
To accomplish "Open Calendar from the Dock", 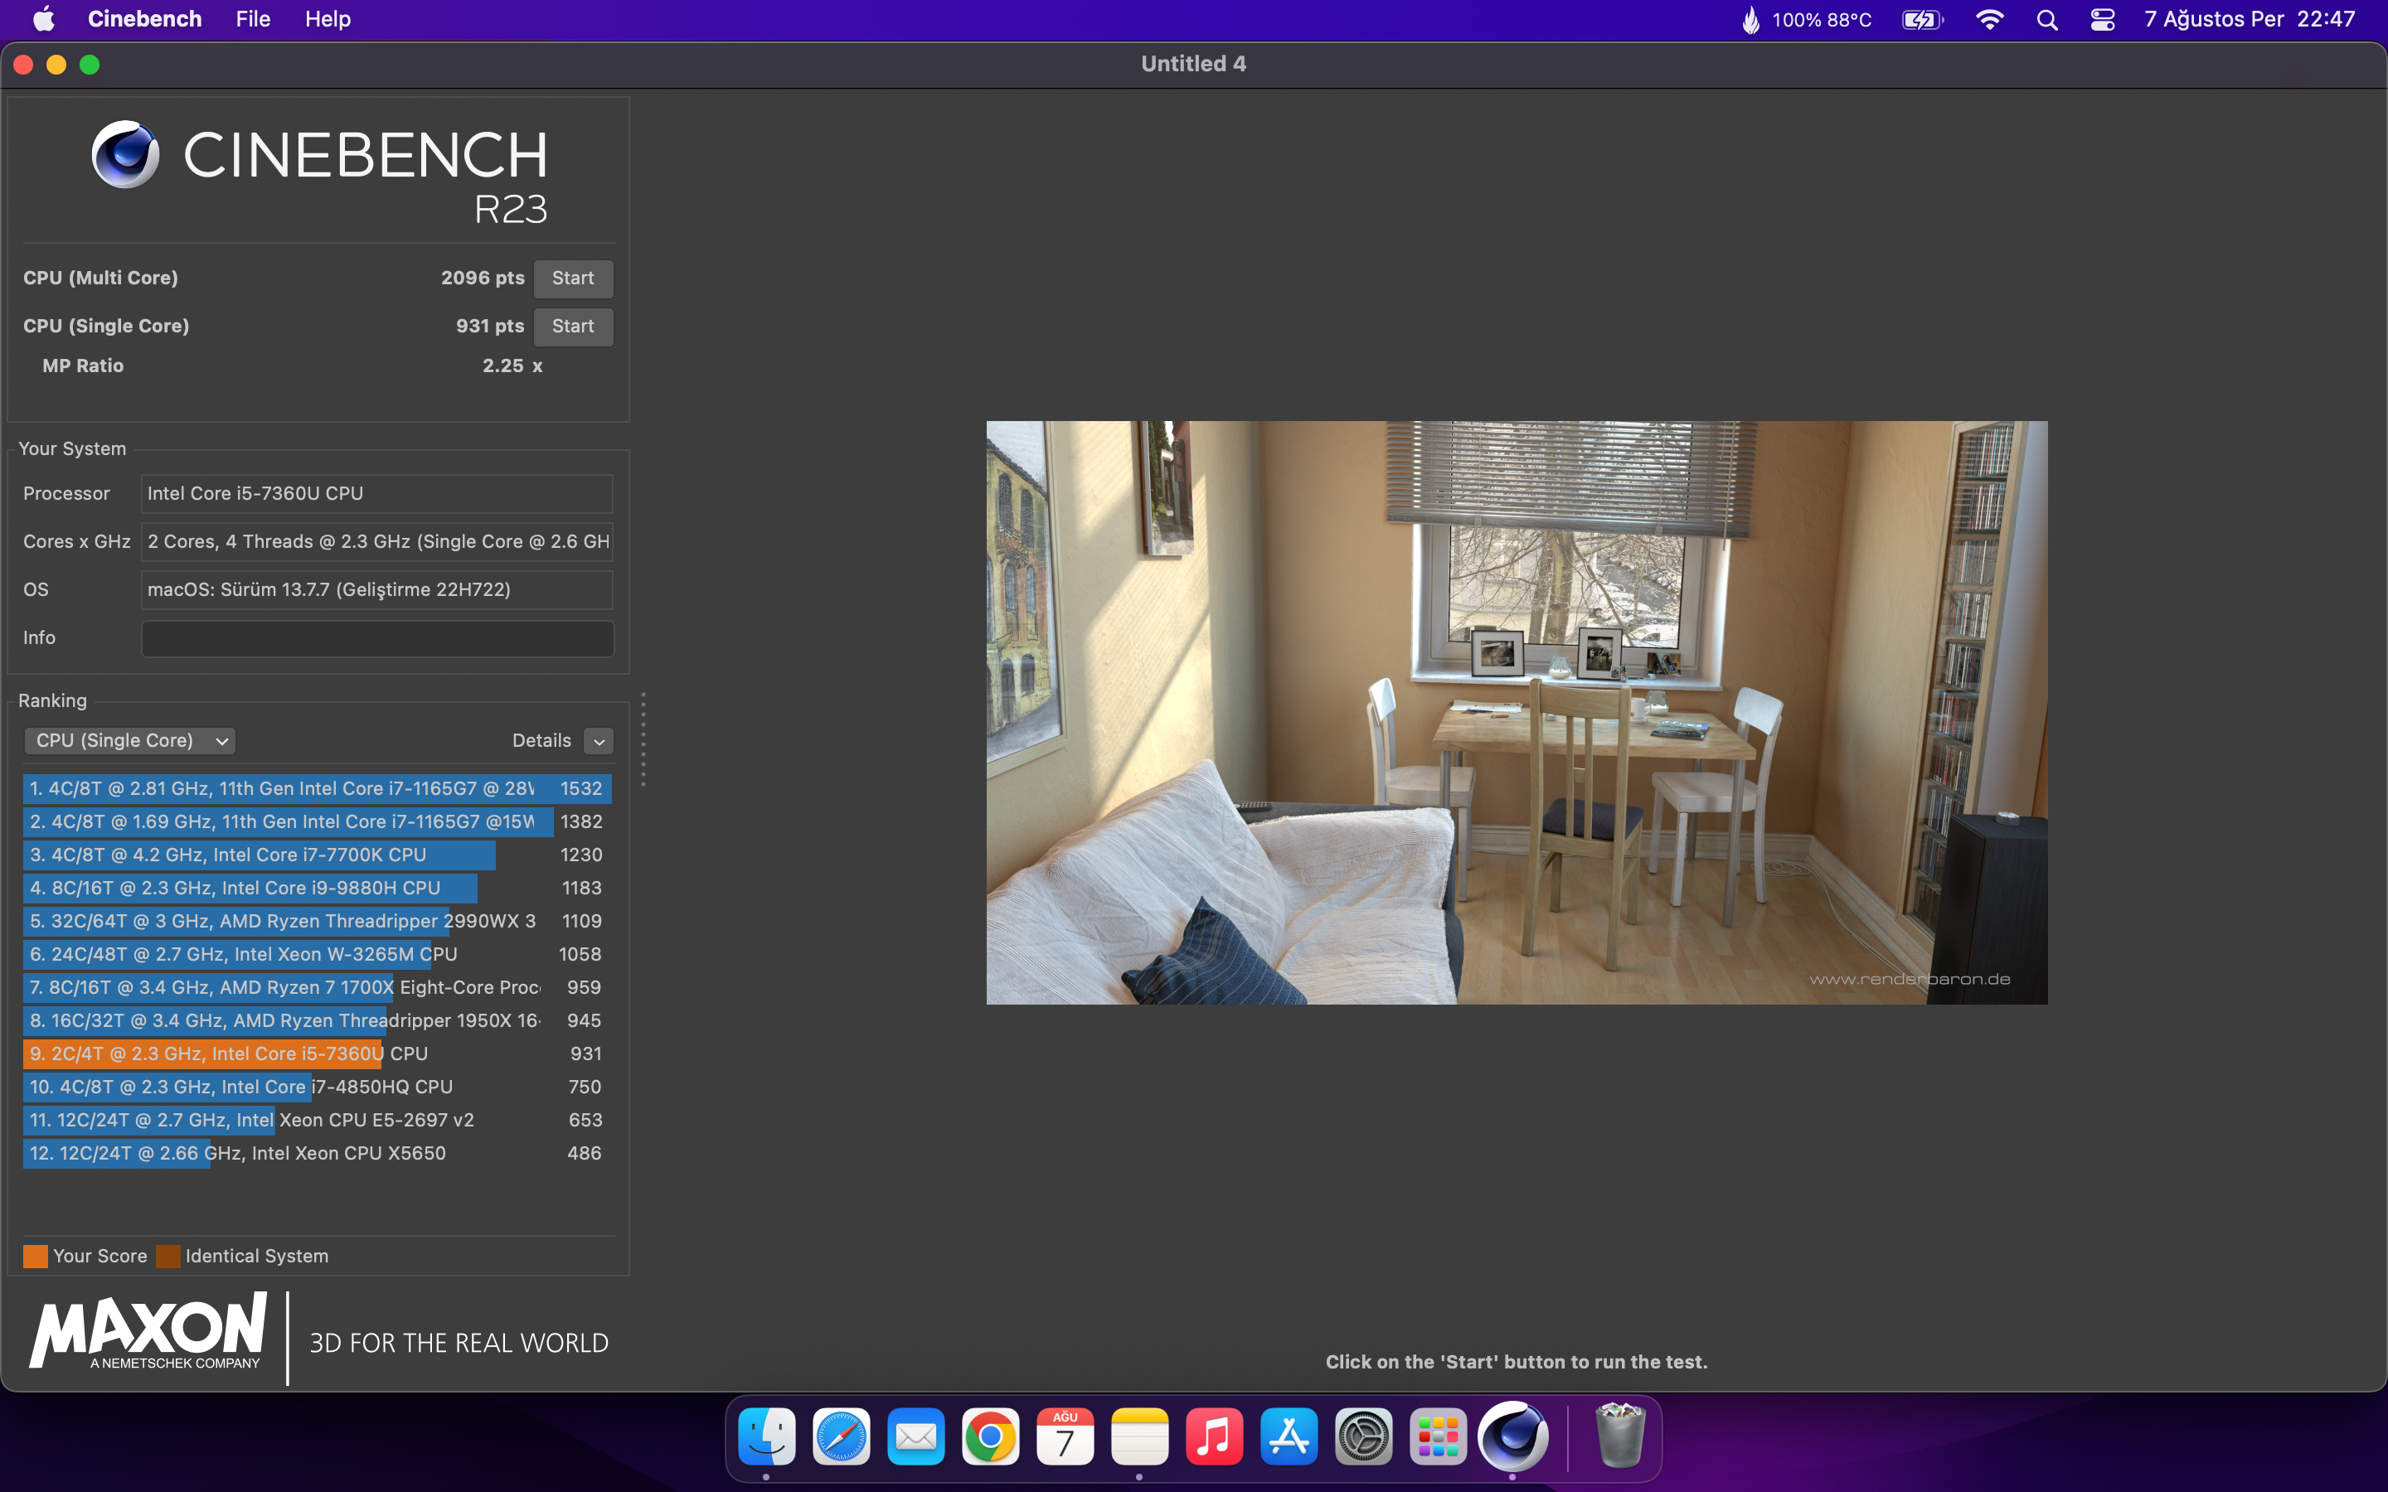I will point(1065,1436).
